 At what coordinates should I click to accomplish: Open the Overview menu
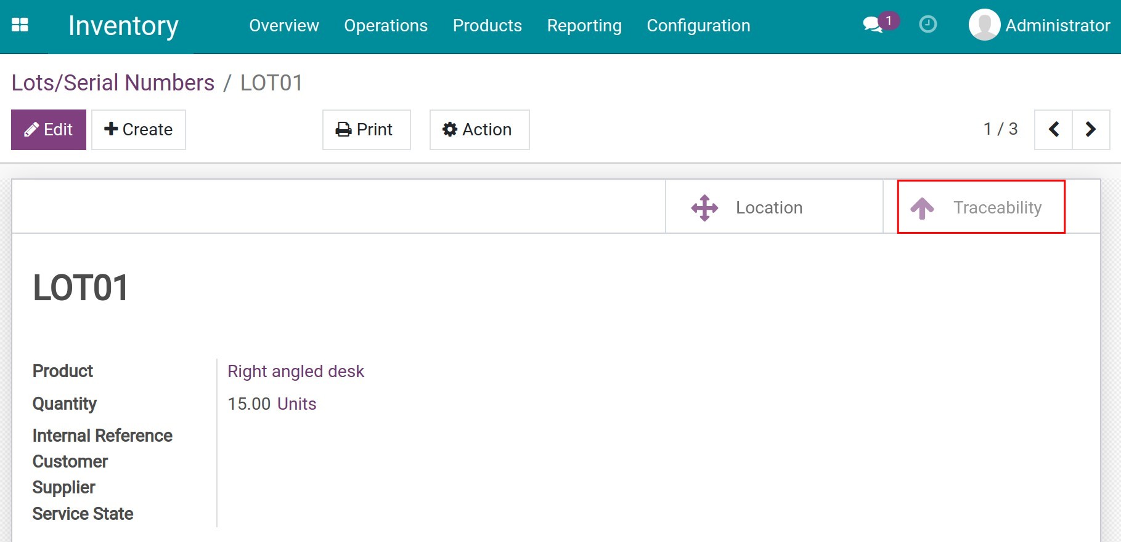pyautogui.click(x=284, y=26)
